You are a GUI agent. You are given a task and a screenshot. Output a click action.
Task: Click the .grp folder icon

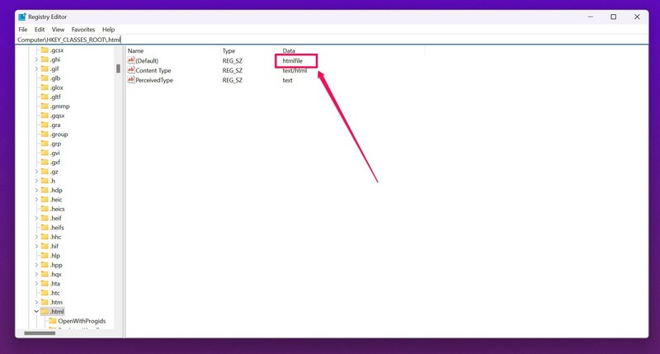[45, 144]
